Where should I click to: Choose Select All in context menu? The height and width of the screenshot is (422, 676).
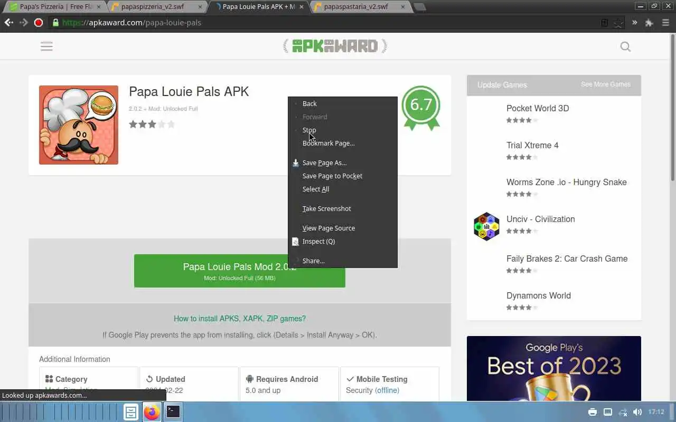click(x=342, y=189)
